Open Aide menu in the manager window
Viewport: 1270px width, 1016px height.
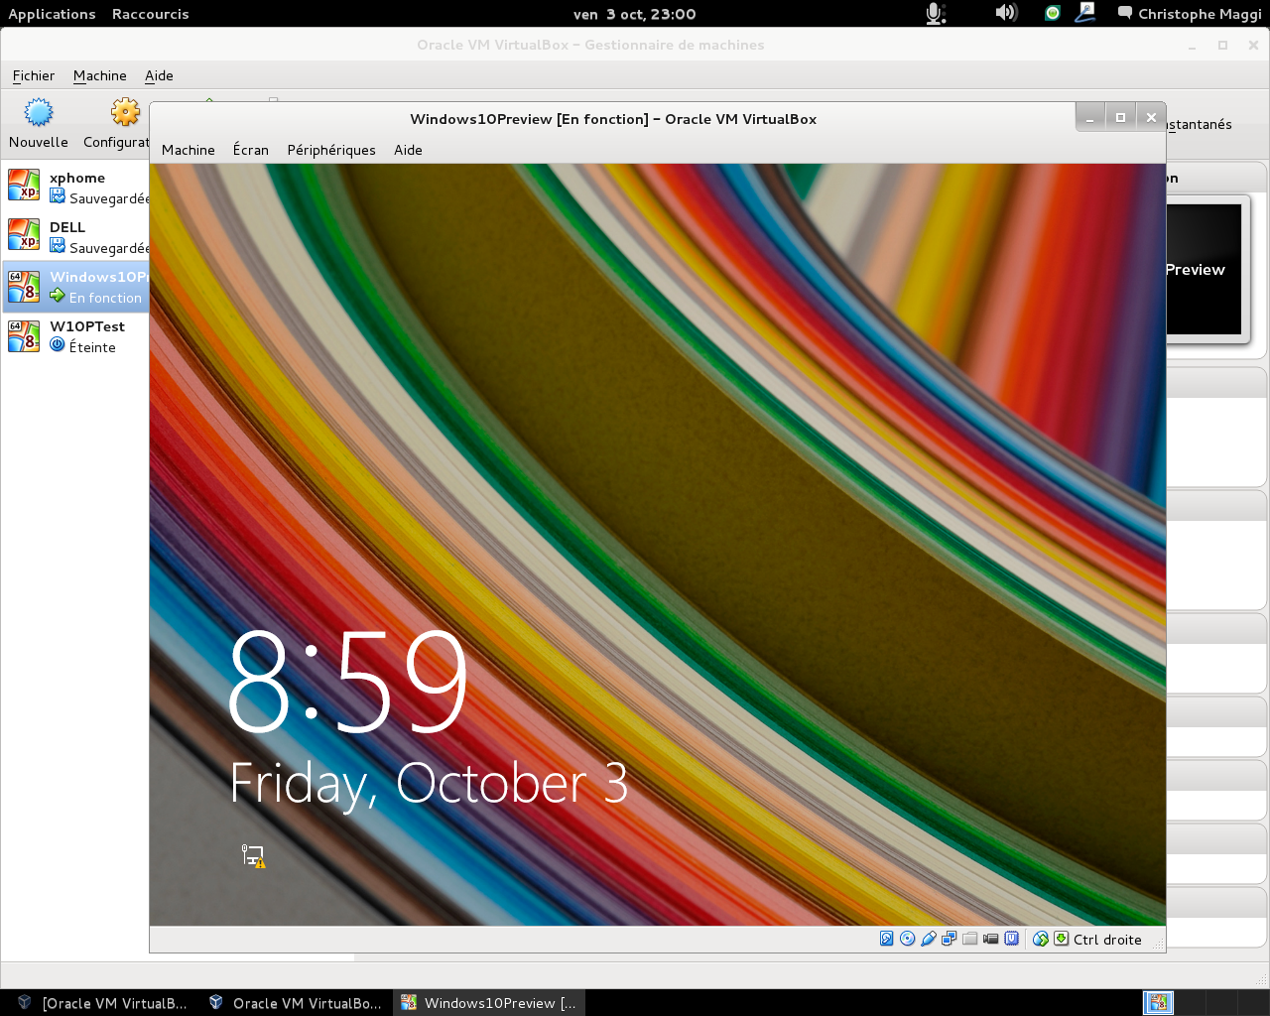(x=159, y=75)
